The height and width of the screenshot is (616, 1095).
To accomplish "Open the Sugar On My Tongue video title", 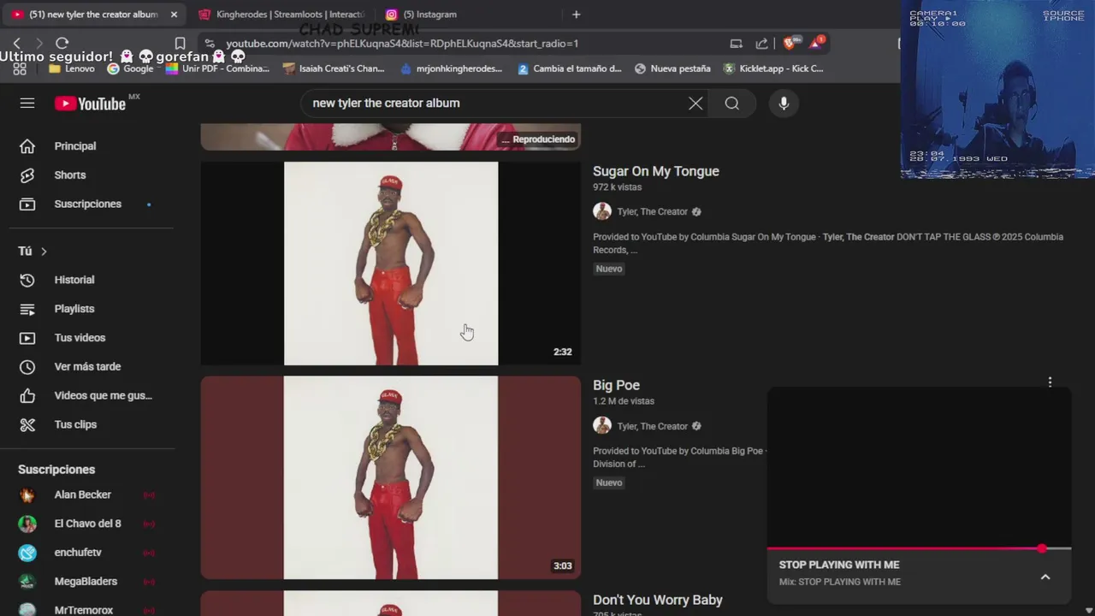I will tap(656, 171).
